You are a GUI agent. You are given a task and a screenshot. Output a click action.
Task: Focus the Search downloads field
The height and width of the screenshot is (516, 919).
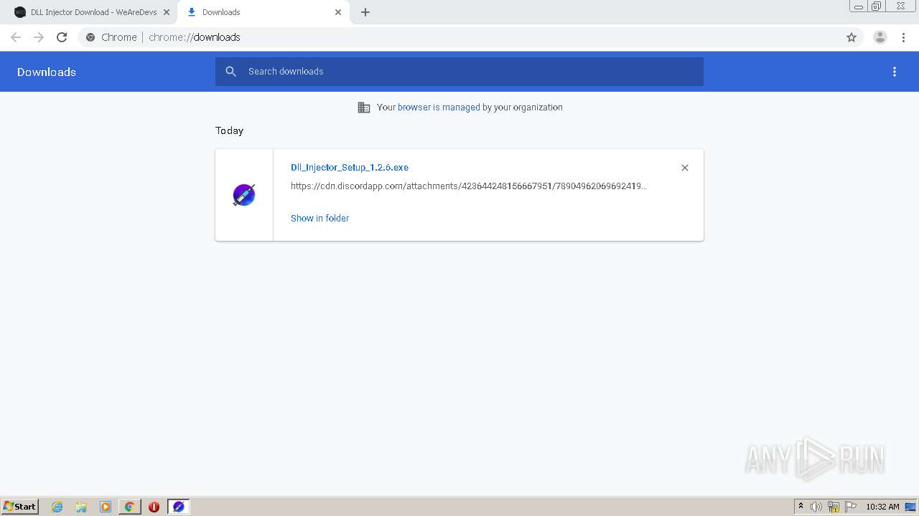pos(459,72)
